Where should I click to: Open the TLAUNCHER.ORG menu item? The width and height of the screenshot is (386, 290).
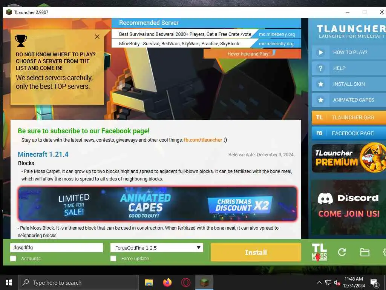tap(349, 117)
